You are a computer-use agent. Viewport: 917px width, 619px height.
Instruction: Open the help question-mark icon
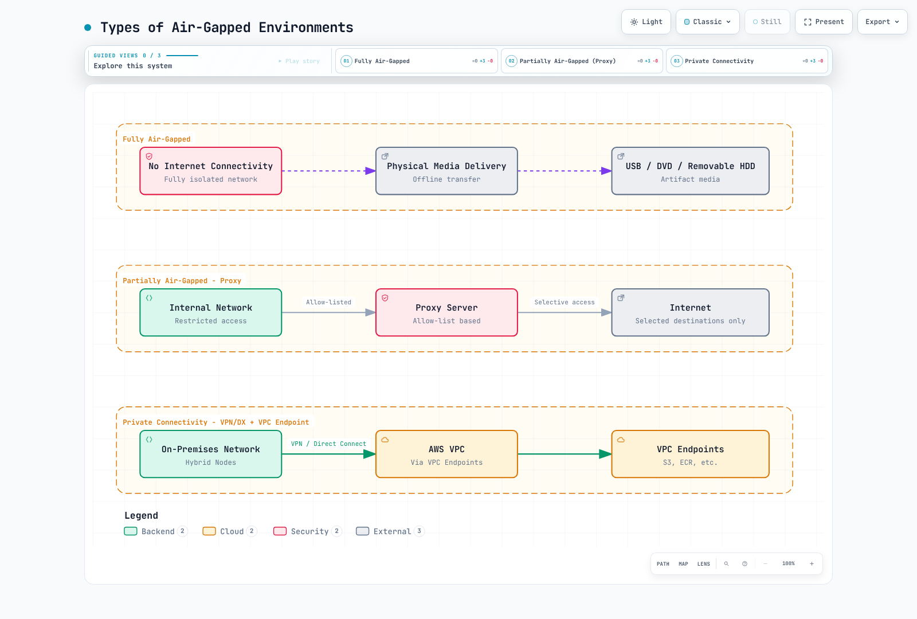[744, 564]
